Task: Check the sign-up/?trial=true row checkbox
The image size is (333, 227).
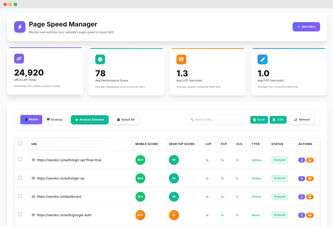Action: point(20,159)
